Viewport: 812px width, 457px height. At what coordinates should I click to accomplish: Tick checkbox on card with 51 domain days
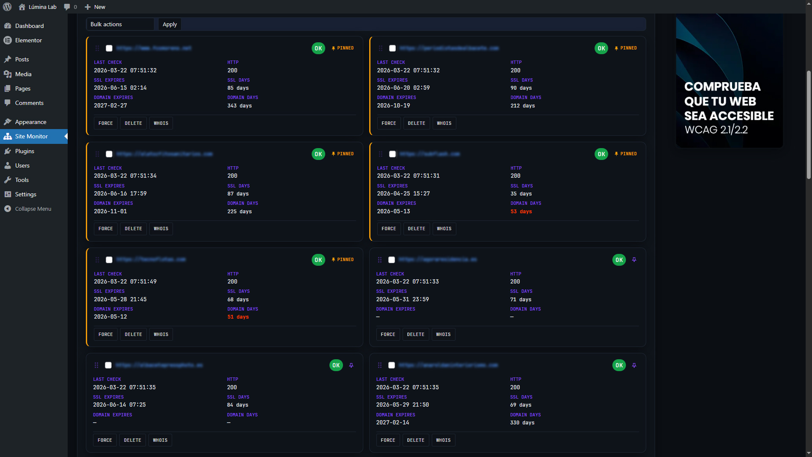(x=109, y=260)
